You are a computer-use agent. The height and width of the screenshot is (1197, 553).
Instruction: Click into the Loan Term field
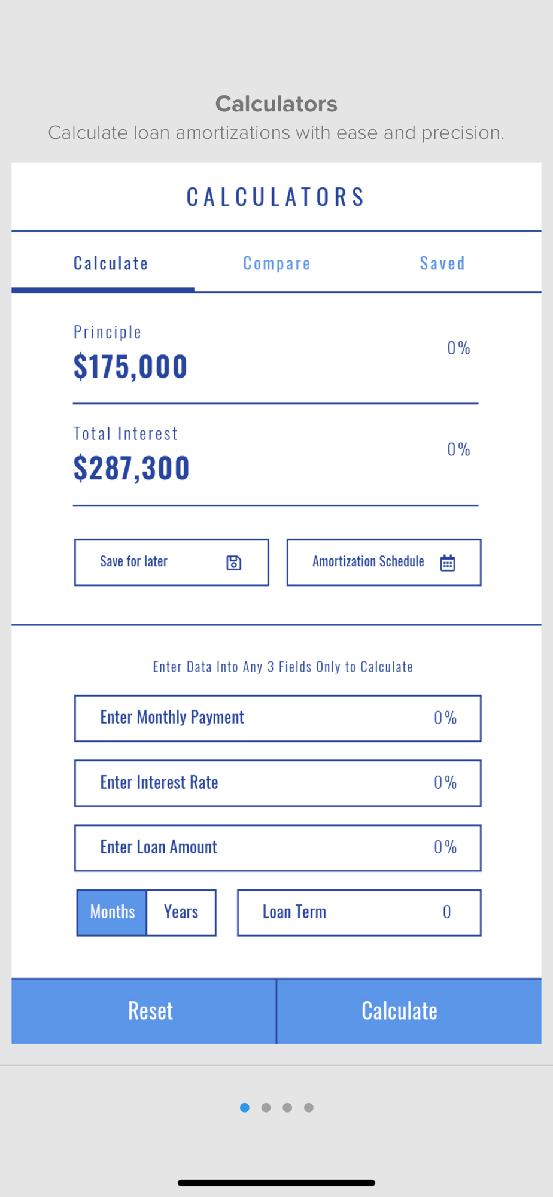[359, 912]
